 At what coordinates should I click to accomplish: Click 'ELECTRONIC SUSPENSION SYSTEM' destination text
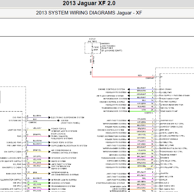(67, 118)
